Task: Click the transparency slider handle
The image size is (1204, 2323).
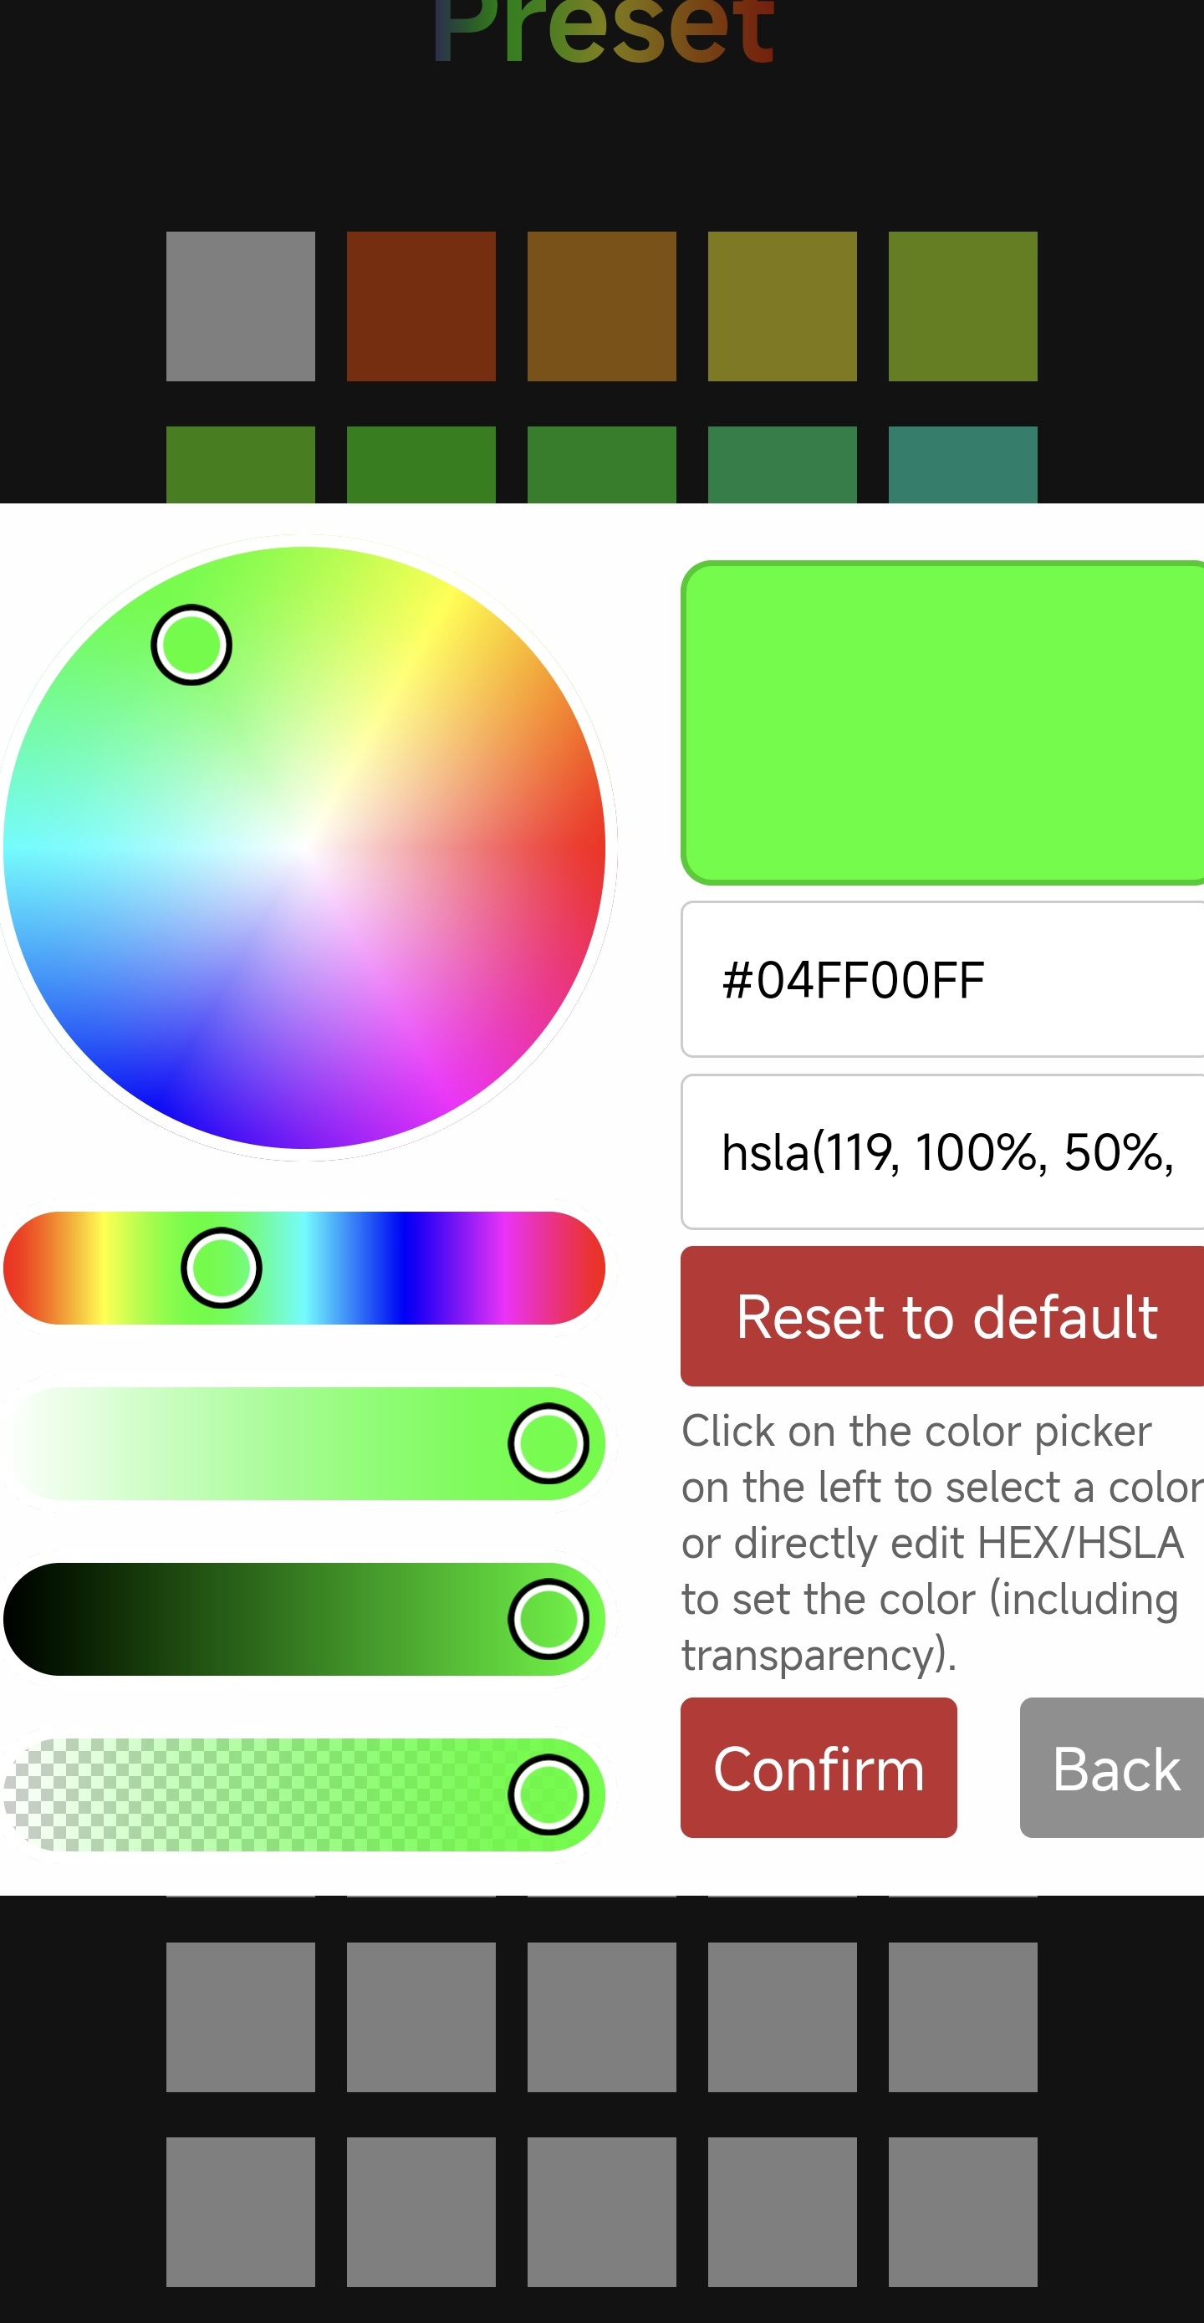Action: [x=548, y=1795]
